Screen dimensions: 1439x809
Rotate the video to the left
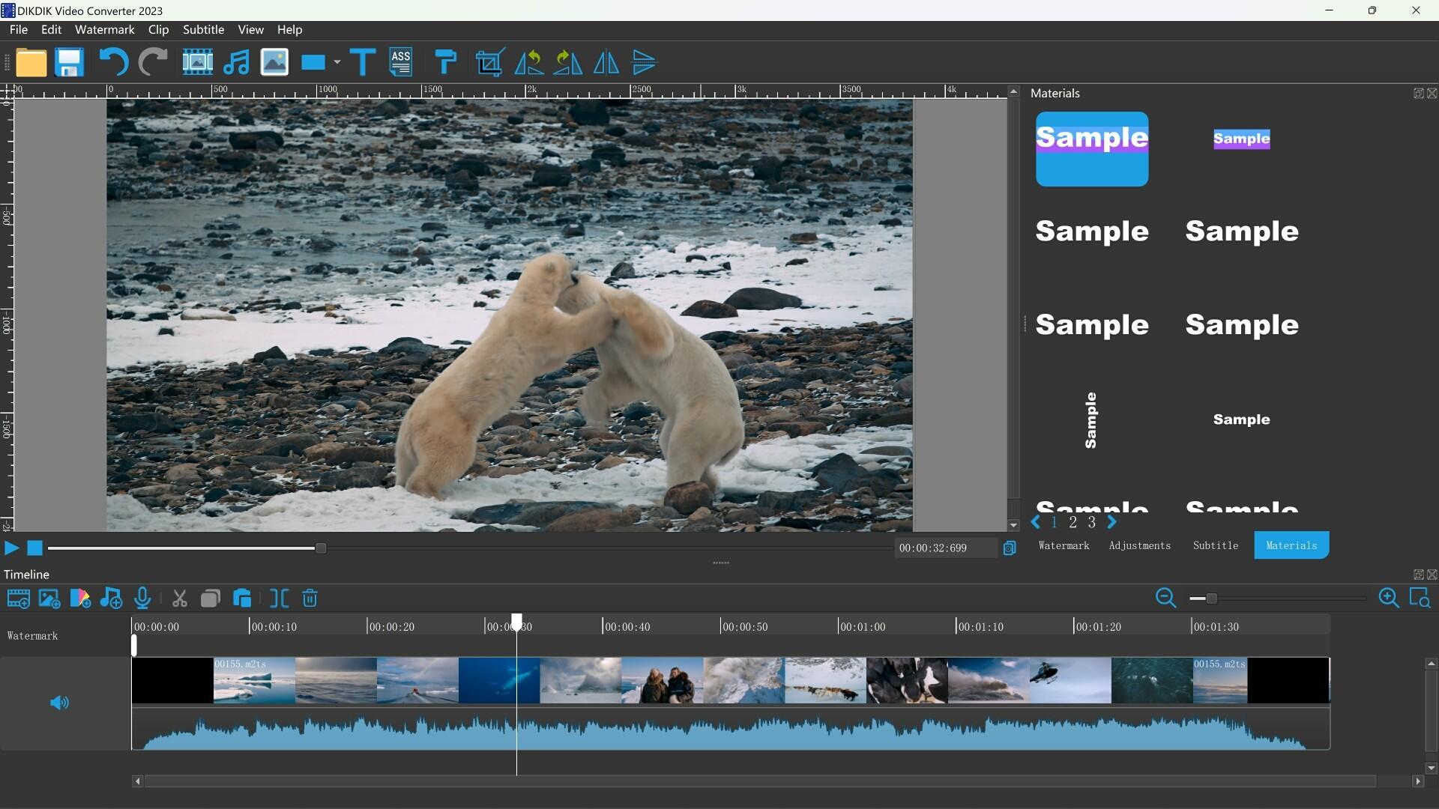pos(529,62)
